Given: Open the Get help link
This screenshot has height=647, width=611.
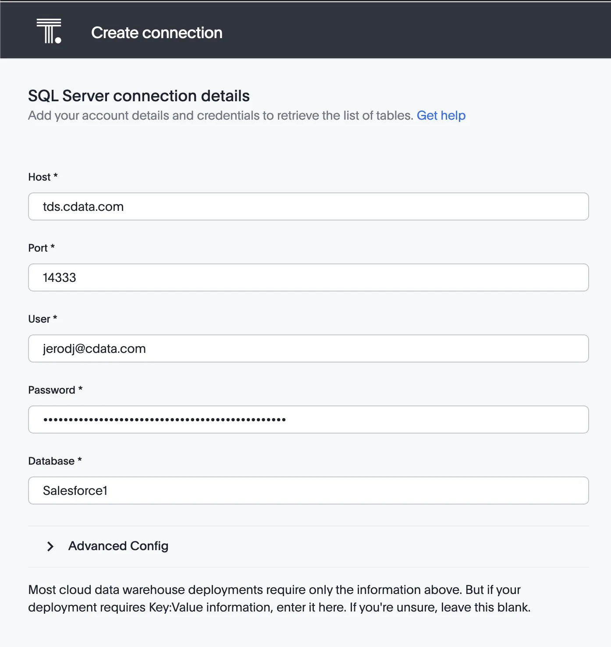Looking at the screenshot, I should click(x=441, y=116).
